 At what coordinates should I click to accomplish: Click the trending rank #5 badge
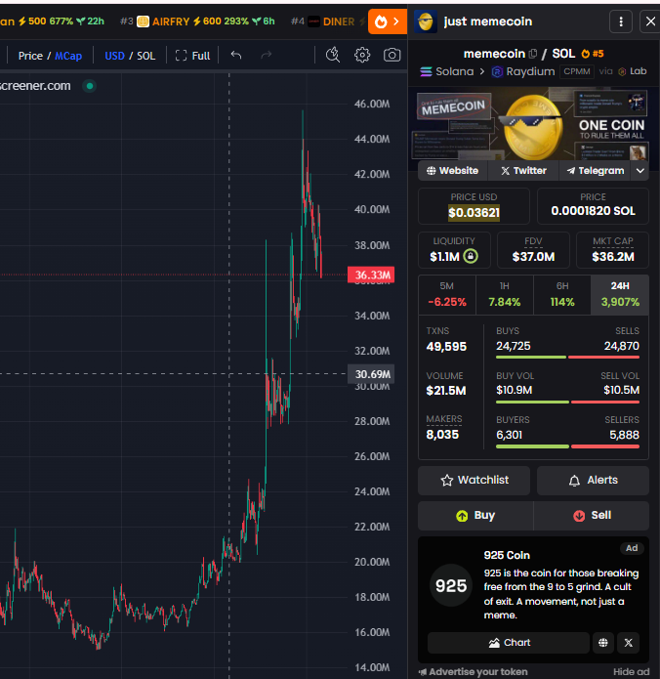593,54
